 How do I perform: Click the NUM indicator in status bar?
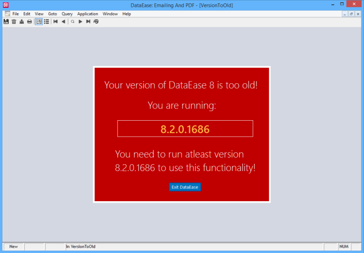[344, 247]
